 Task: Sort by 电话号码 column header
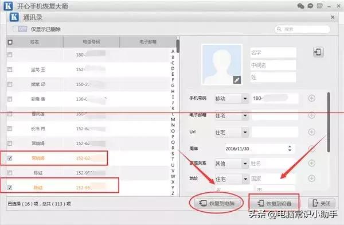92,42
